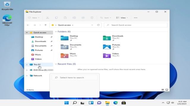Viewport: 190px width, 106px height.
Task: Select the Downloads folder icon
Action: pyautogui.click(x=107, y=38)
